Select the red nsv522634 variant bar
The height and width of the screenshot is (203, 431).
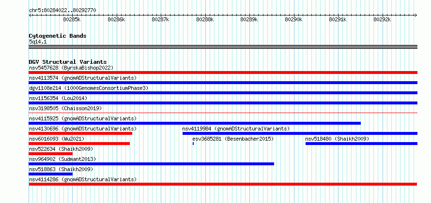point(50,154)
